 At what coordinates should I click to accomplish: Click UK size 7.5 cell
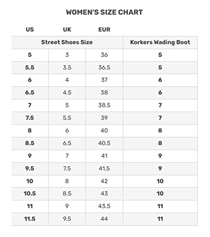pos(67,169)
